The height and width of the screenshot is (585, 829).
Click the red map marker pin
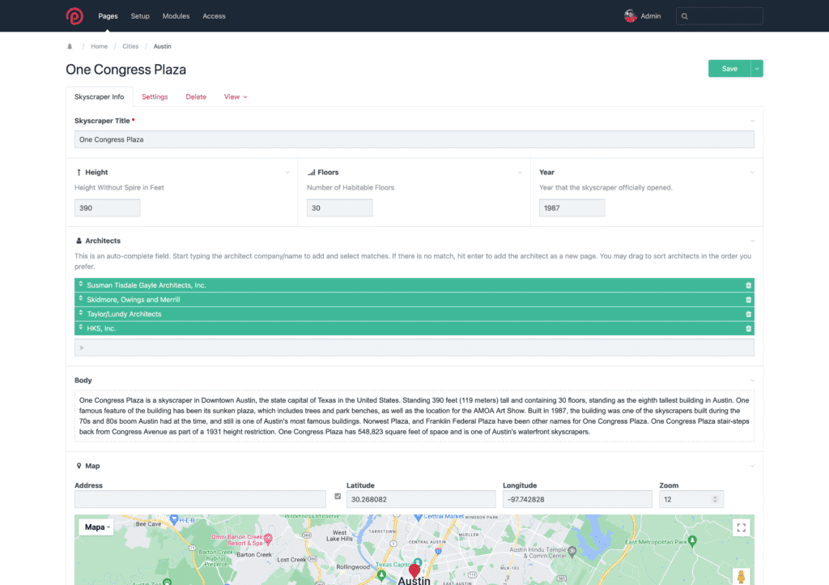click(x=414, y=570)
